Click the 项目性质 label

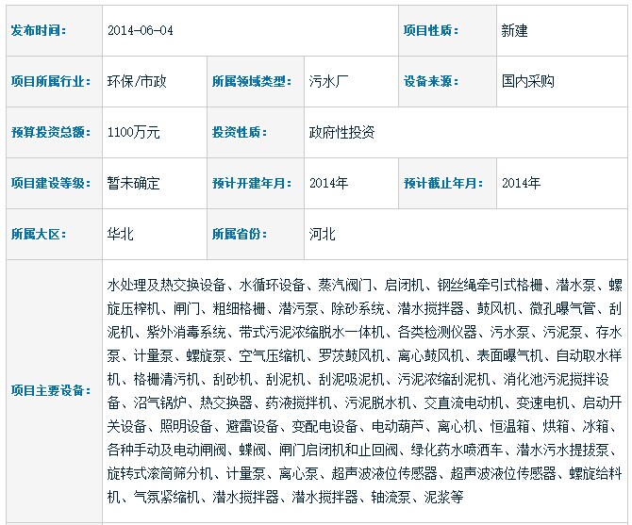pos(431,30)
